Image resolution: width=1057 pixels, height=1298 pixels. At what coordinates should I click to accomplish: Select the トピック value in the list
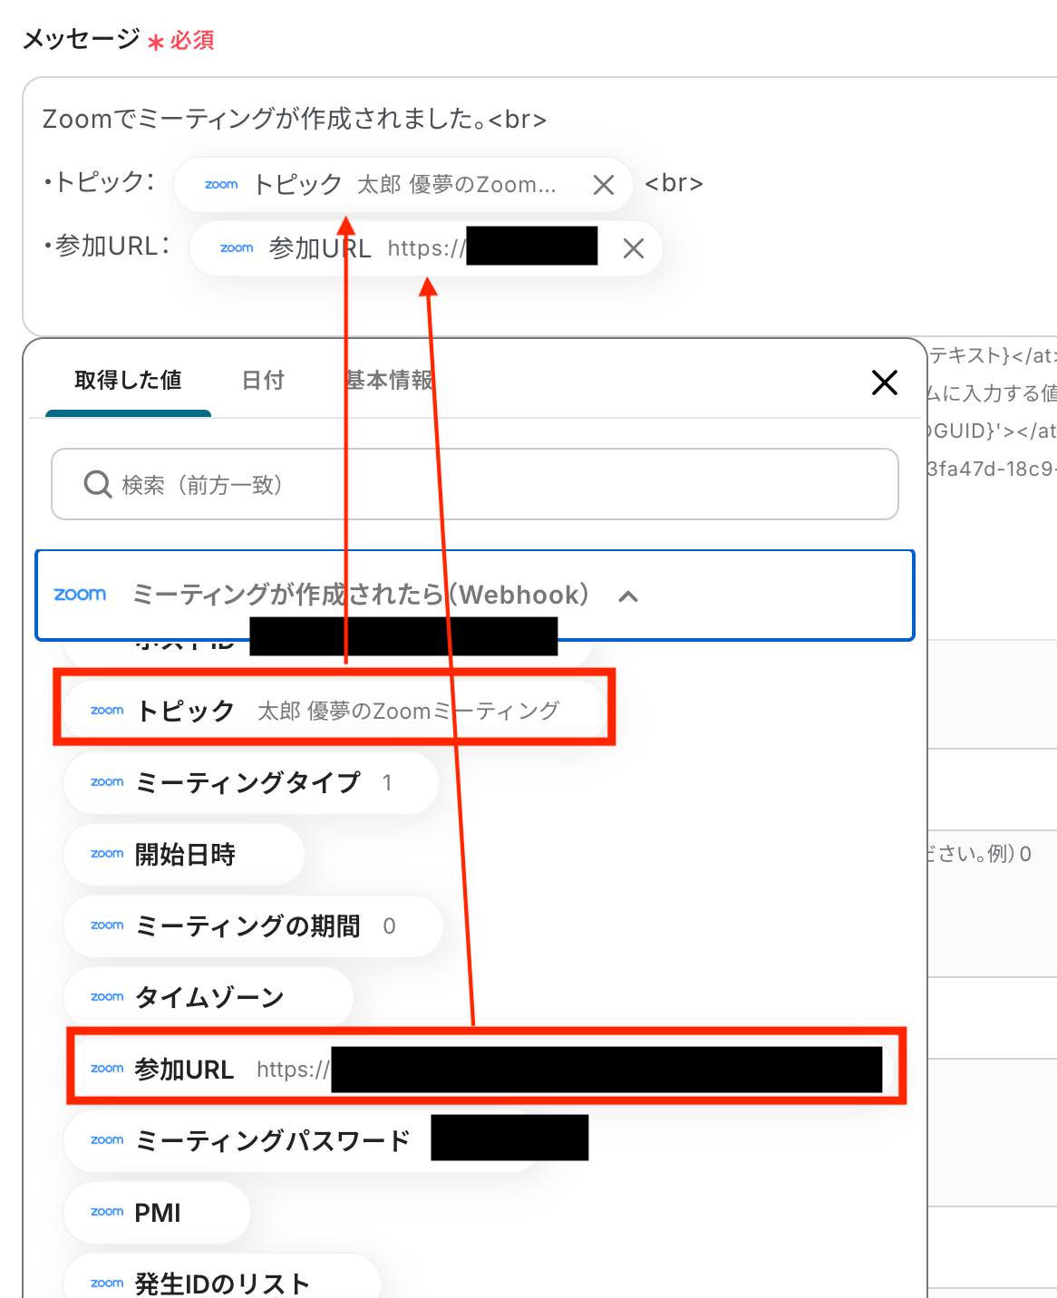pyautogui.click(x=335, y=711)
